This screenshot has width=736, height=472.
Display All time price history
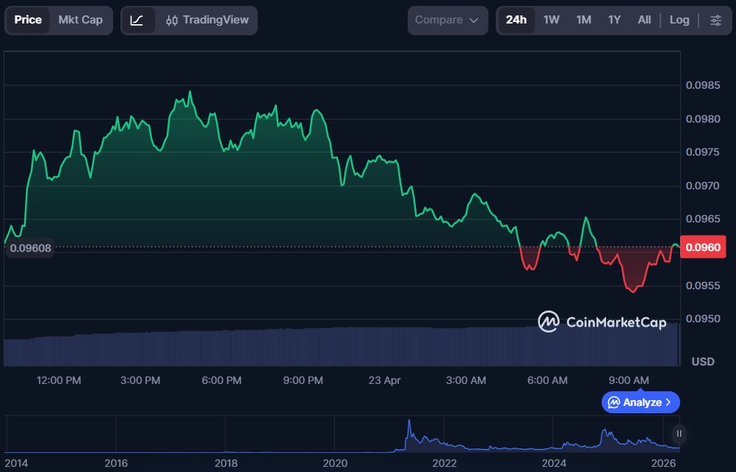644,20
